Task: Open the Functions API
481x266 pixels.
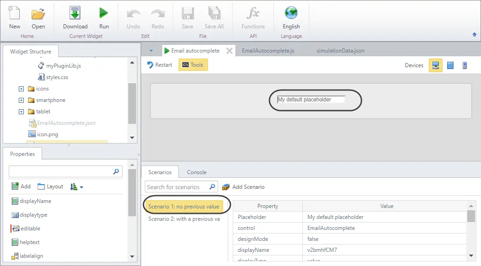Action: [253, 17]
